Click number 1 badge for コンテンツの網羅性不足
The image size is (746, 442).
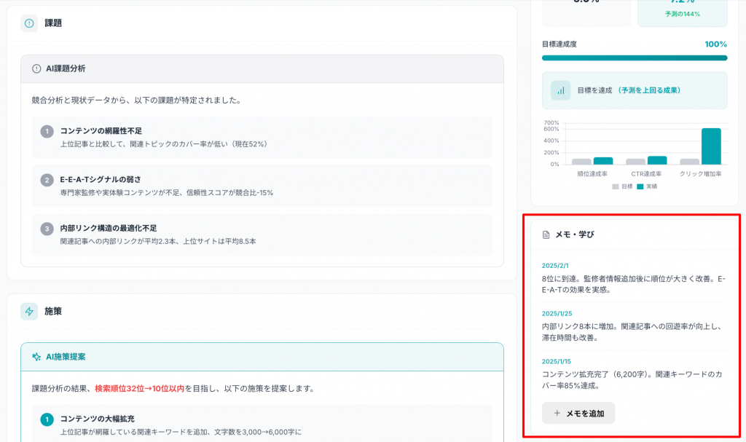[x=47, y=131]
